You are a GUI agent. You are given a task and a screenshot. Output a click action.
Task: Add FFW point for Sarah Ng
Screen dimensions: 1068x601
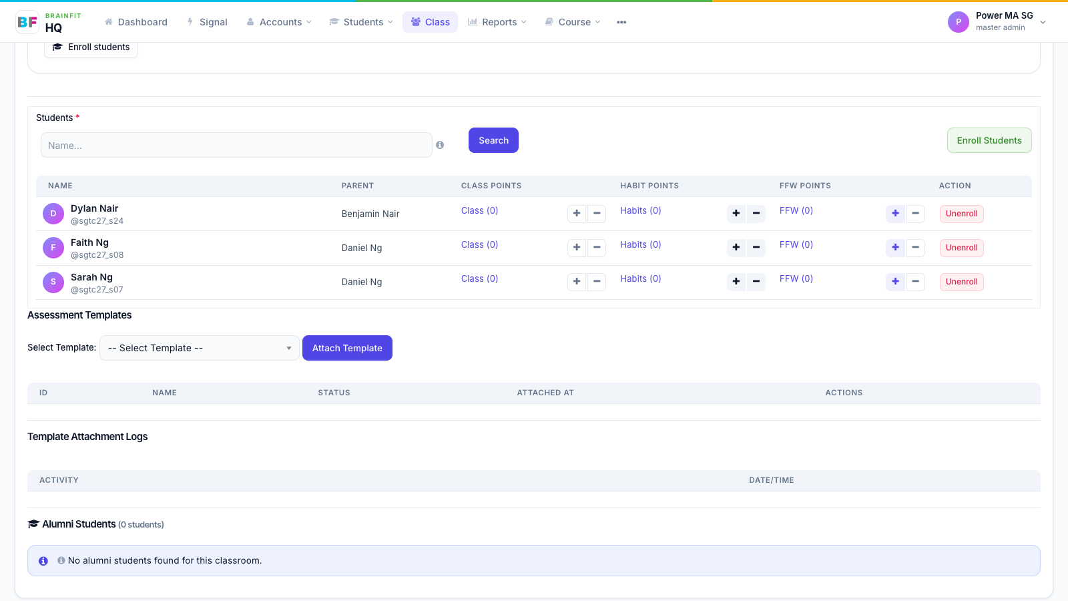tap(896, 282)
